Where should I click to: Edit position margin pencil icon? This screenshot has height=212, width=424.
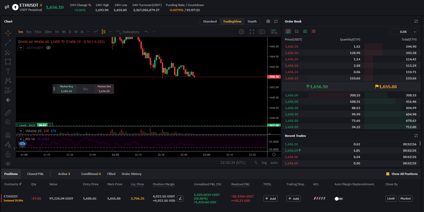180,199
